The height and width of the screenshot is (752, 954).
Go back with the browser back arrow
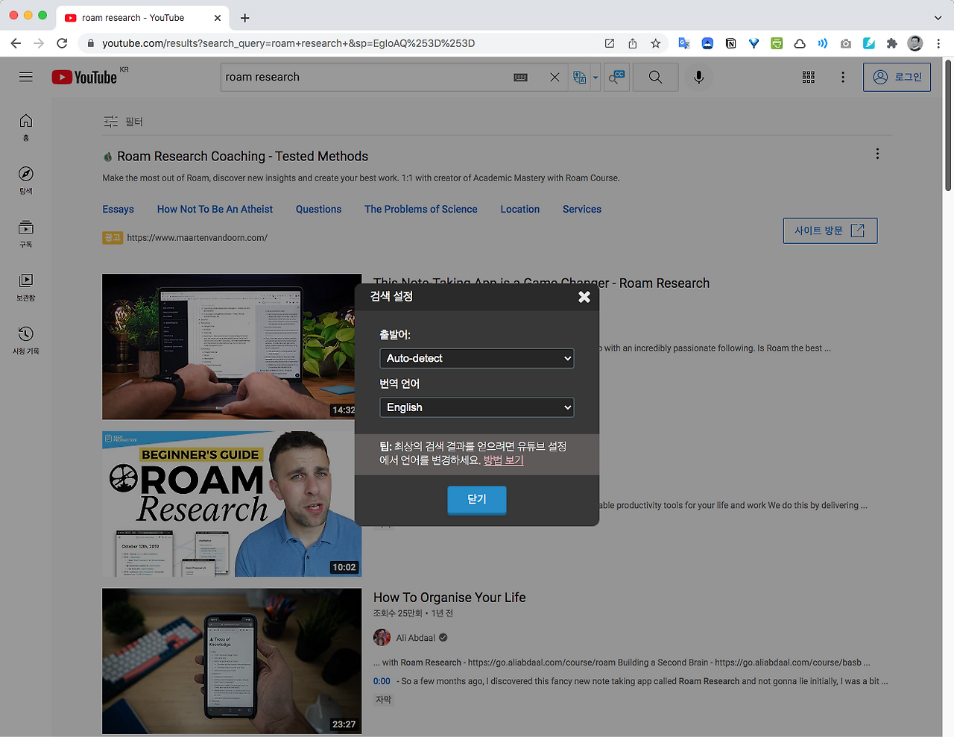(16, 43)
